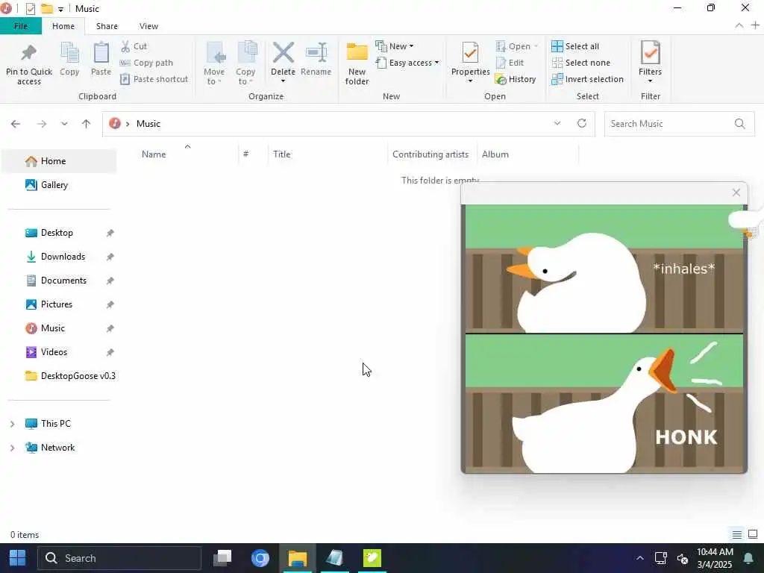
Task: Open file History
Action: (516, 79)
